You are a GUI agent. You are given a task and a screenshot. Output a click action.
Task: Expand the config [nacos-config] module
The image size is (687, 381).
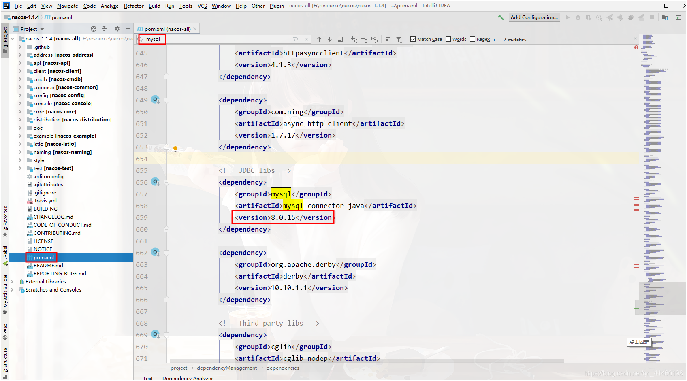pyautogui.click(x=20, y=96)
